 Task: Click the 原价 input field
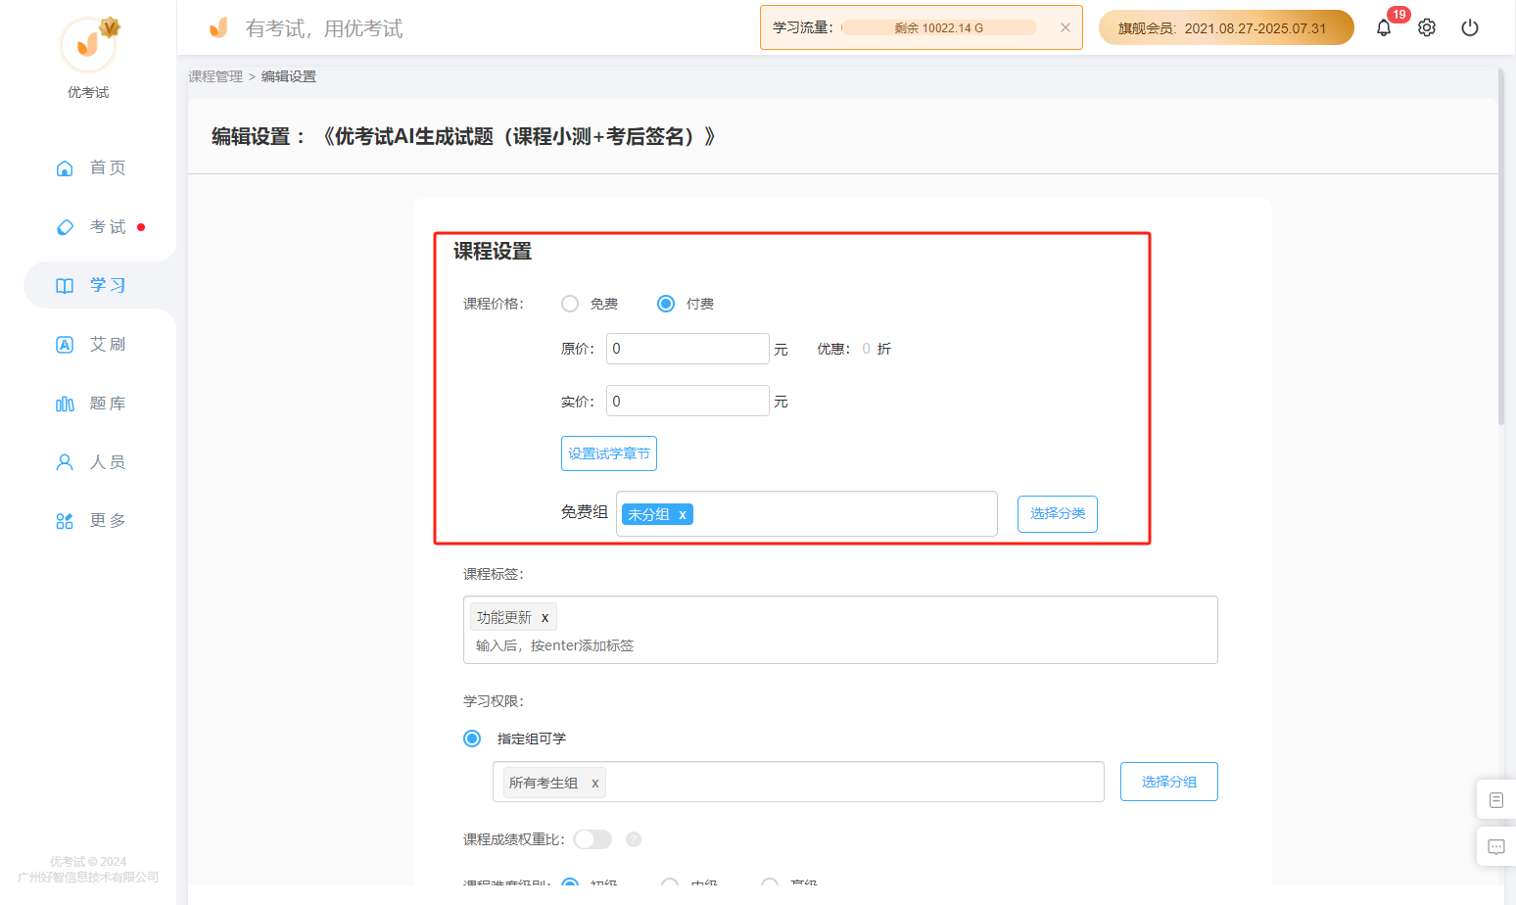point(687,349)
